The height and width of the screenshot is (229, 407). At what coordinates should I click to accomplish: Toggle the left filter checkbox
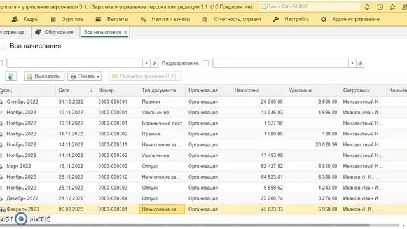1,63
